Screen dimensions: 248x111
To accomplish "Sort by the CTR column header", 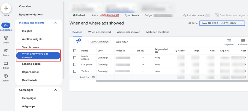I will tap(212, 51).
